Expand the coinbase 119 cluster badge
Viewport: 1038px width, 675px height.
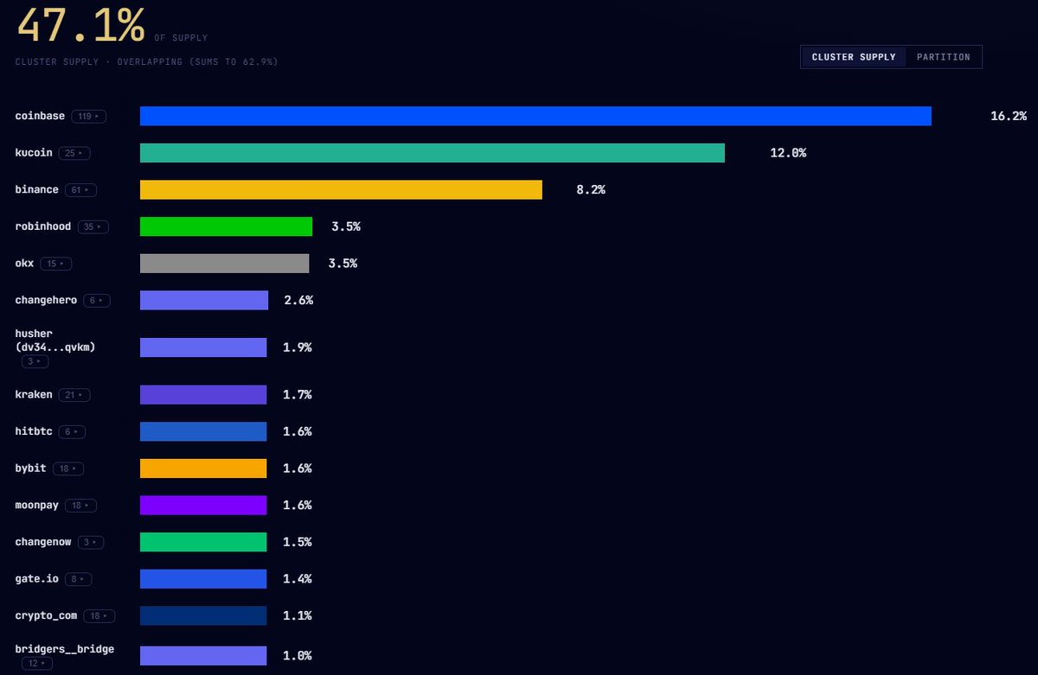[89, 116]
